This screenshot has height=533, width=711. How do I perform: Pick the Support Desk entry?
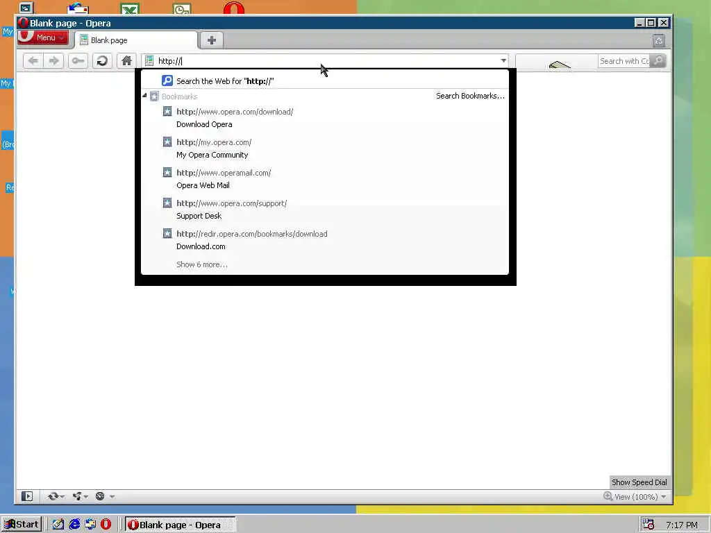[x=199, y=216]
